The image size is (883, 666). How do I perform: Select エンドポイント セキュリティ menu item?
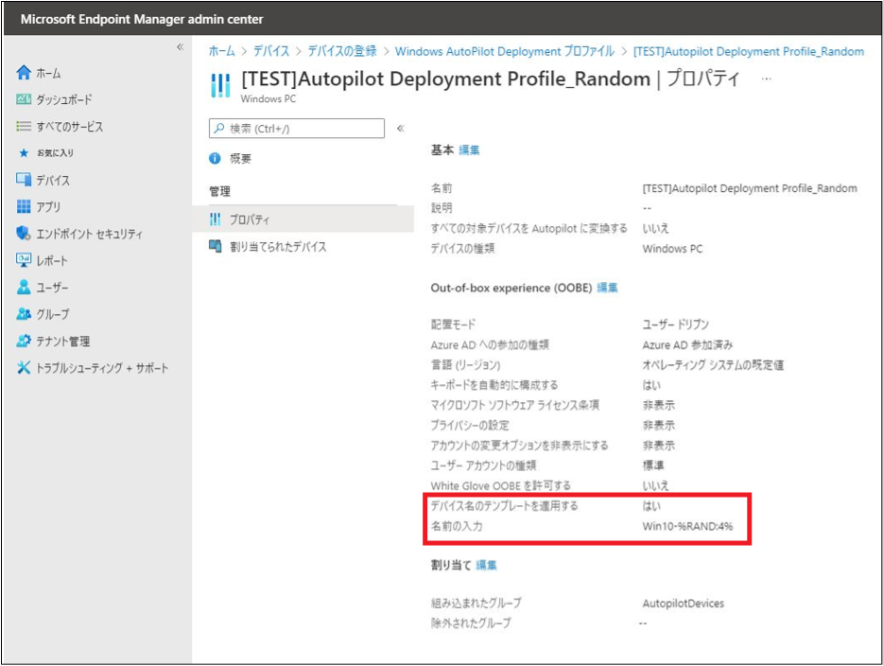point(90,234)
